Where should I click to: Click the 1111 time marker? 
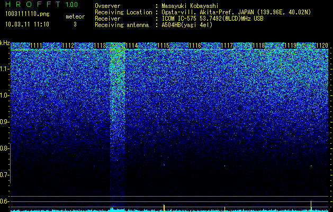point(36,46)
